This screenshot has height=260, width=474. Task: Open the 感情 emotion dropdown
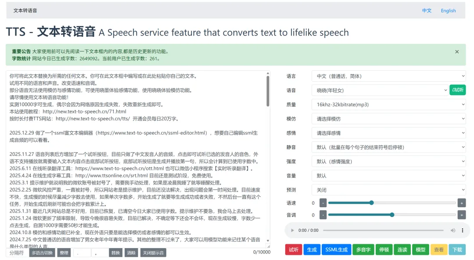click(x=388, y=133)
